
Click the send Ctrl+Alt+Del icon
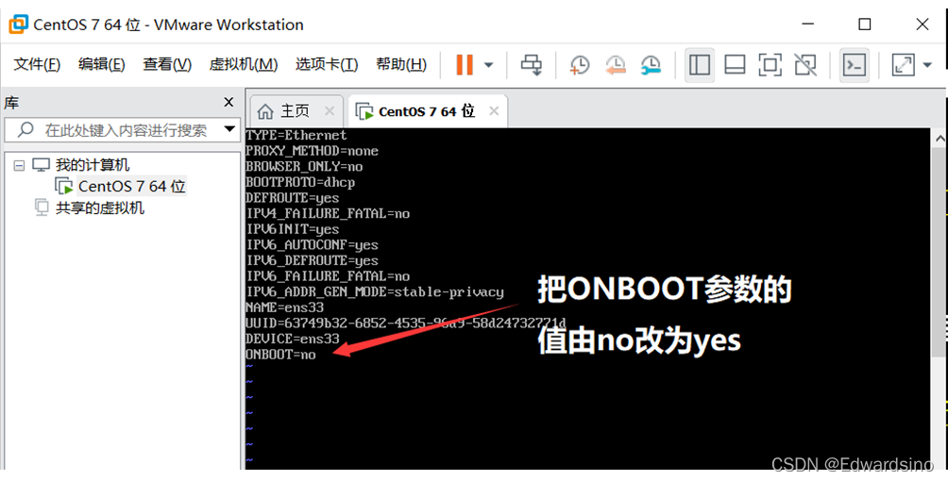click(x=532, y=65)
